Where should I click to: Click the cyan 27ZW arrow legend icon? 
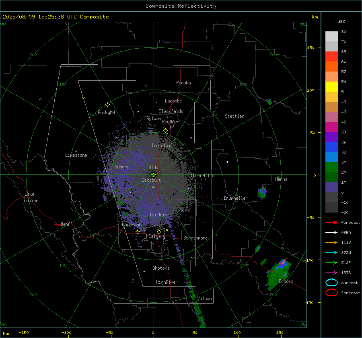(x=331, y=253)
